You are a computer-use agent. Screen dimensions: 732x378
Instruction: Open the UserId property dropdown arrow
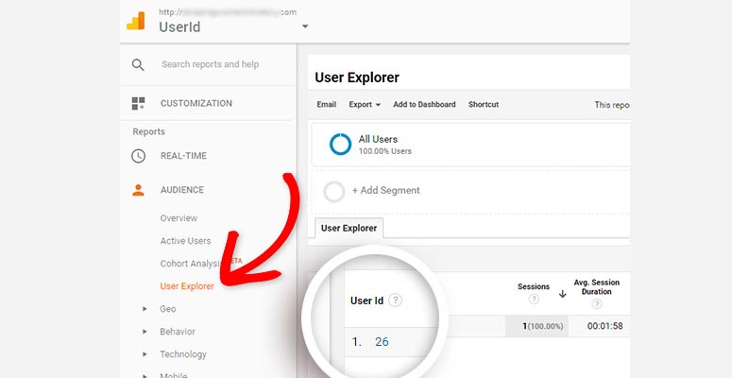pyautogui.click(x=305, y=26)
